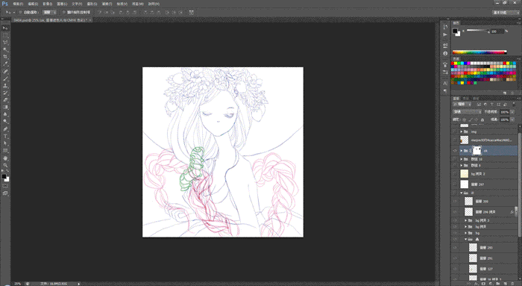Open the collapsed History panel icon

445,27
